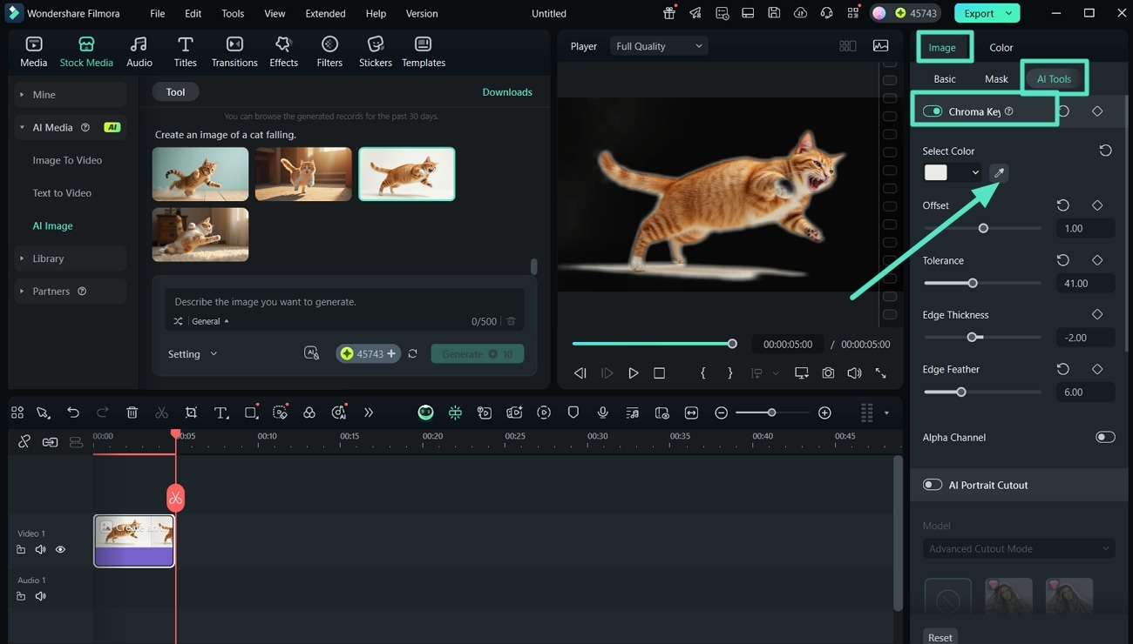The image size is (1133, 644).
Task: Disable the Chroma Key toggle
Action: (933, 111)
